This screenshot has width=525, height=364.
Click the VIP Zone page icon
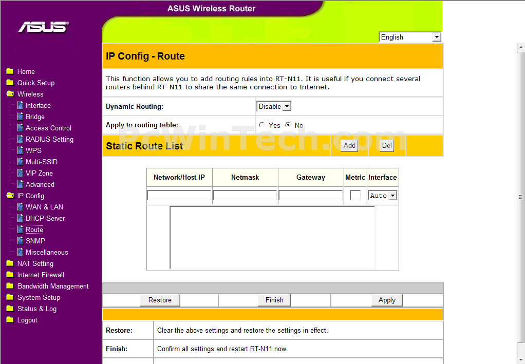pos(20,174)
